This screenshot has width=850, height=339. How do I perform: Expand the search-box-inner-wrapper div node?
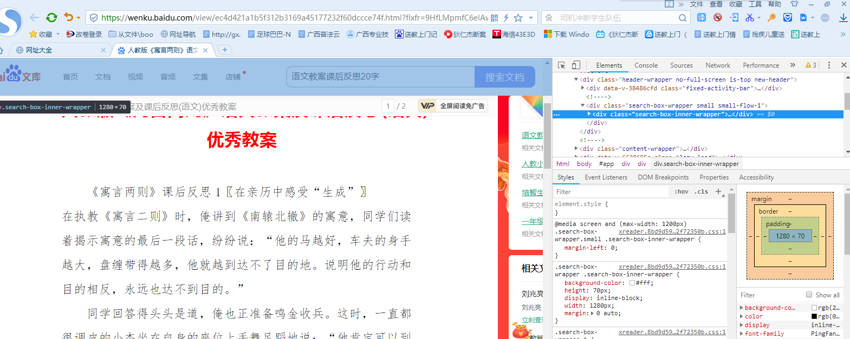click(x=589, y=114)
